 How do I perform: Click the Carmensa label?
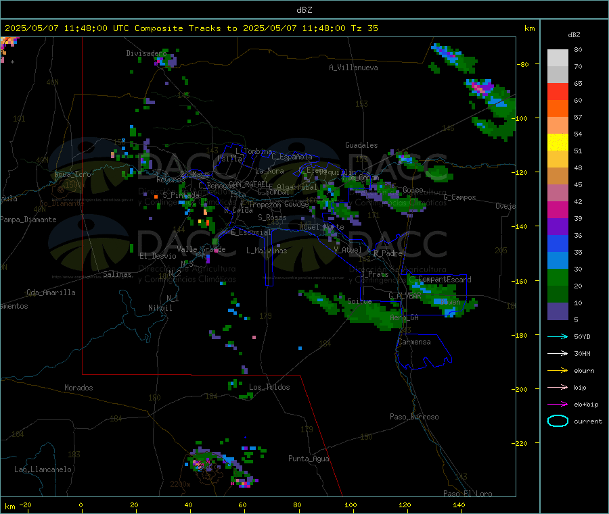[414, 342]
